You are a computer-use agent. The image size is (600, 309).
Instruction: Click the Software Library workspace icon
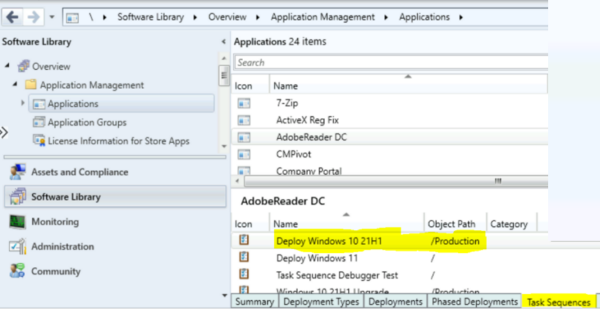point(18,196)
